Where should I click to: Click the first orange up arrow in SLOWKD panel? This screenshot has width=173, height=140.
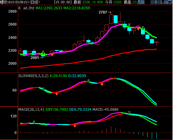tap(57, 94)
